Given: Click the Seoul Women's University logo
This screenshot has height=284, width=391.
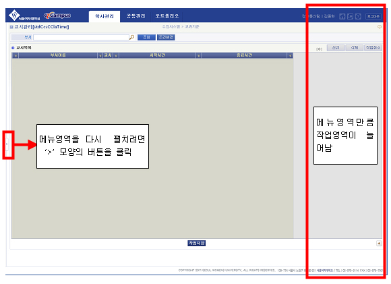Looking at the screenshot, I should (x=24, y=16).
